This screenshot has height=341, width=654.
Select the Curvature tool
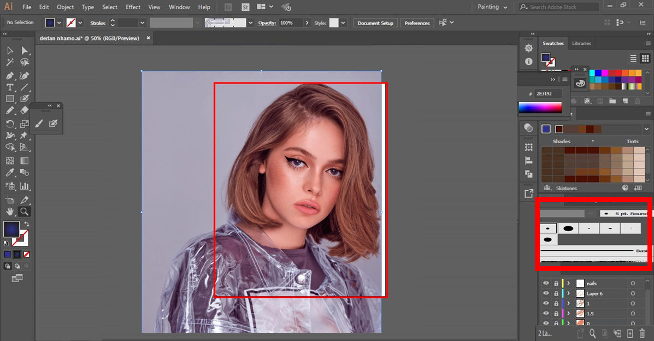pyautogui.click(x=25, y=75)
